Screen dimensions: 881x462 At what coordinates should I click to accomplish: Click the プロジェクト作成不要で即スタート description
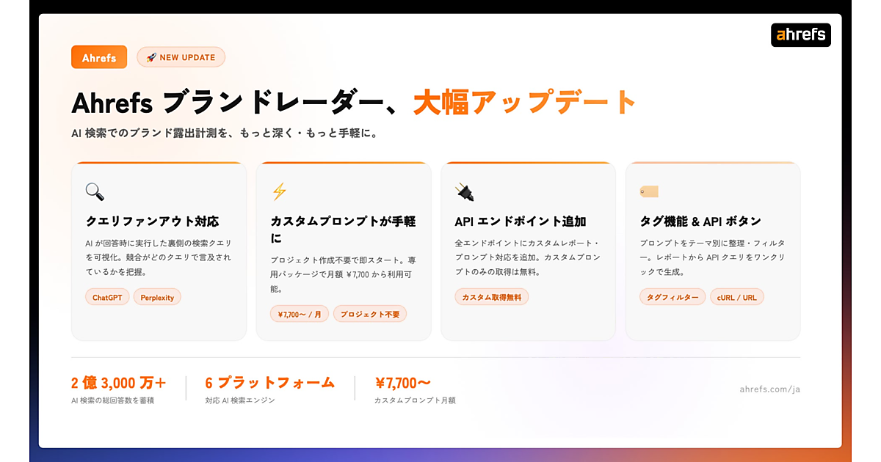pos(344,274)
